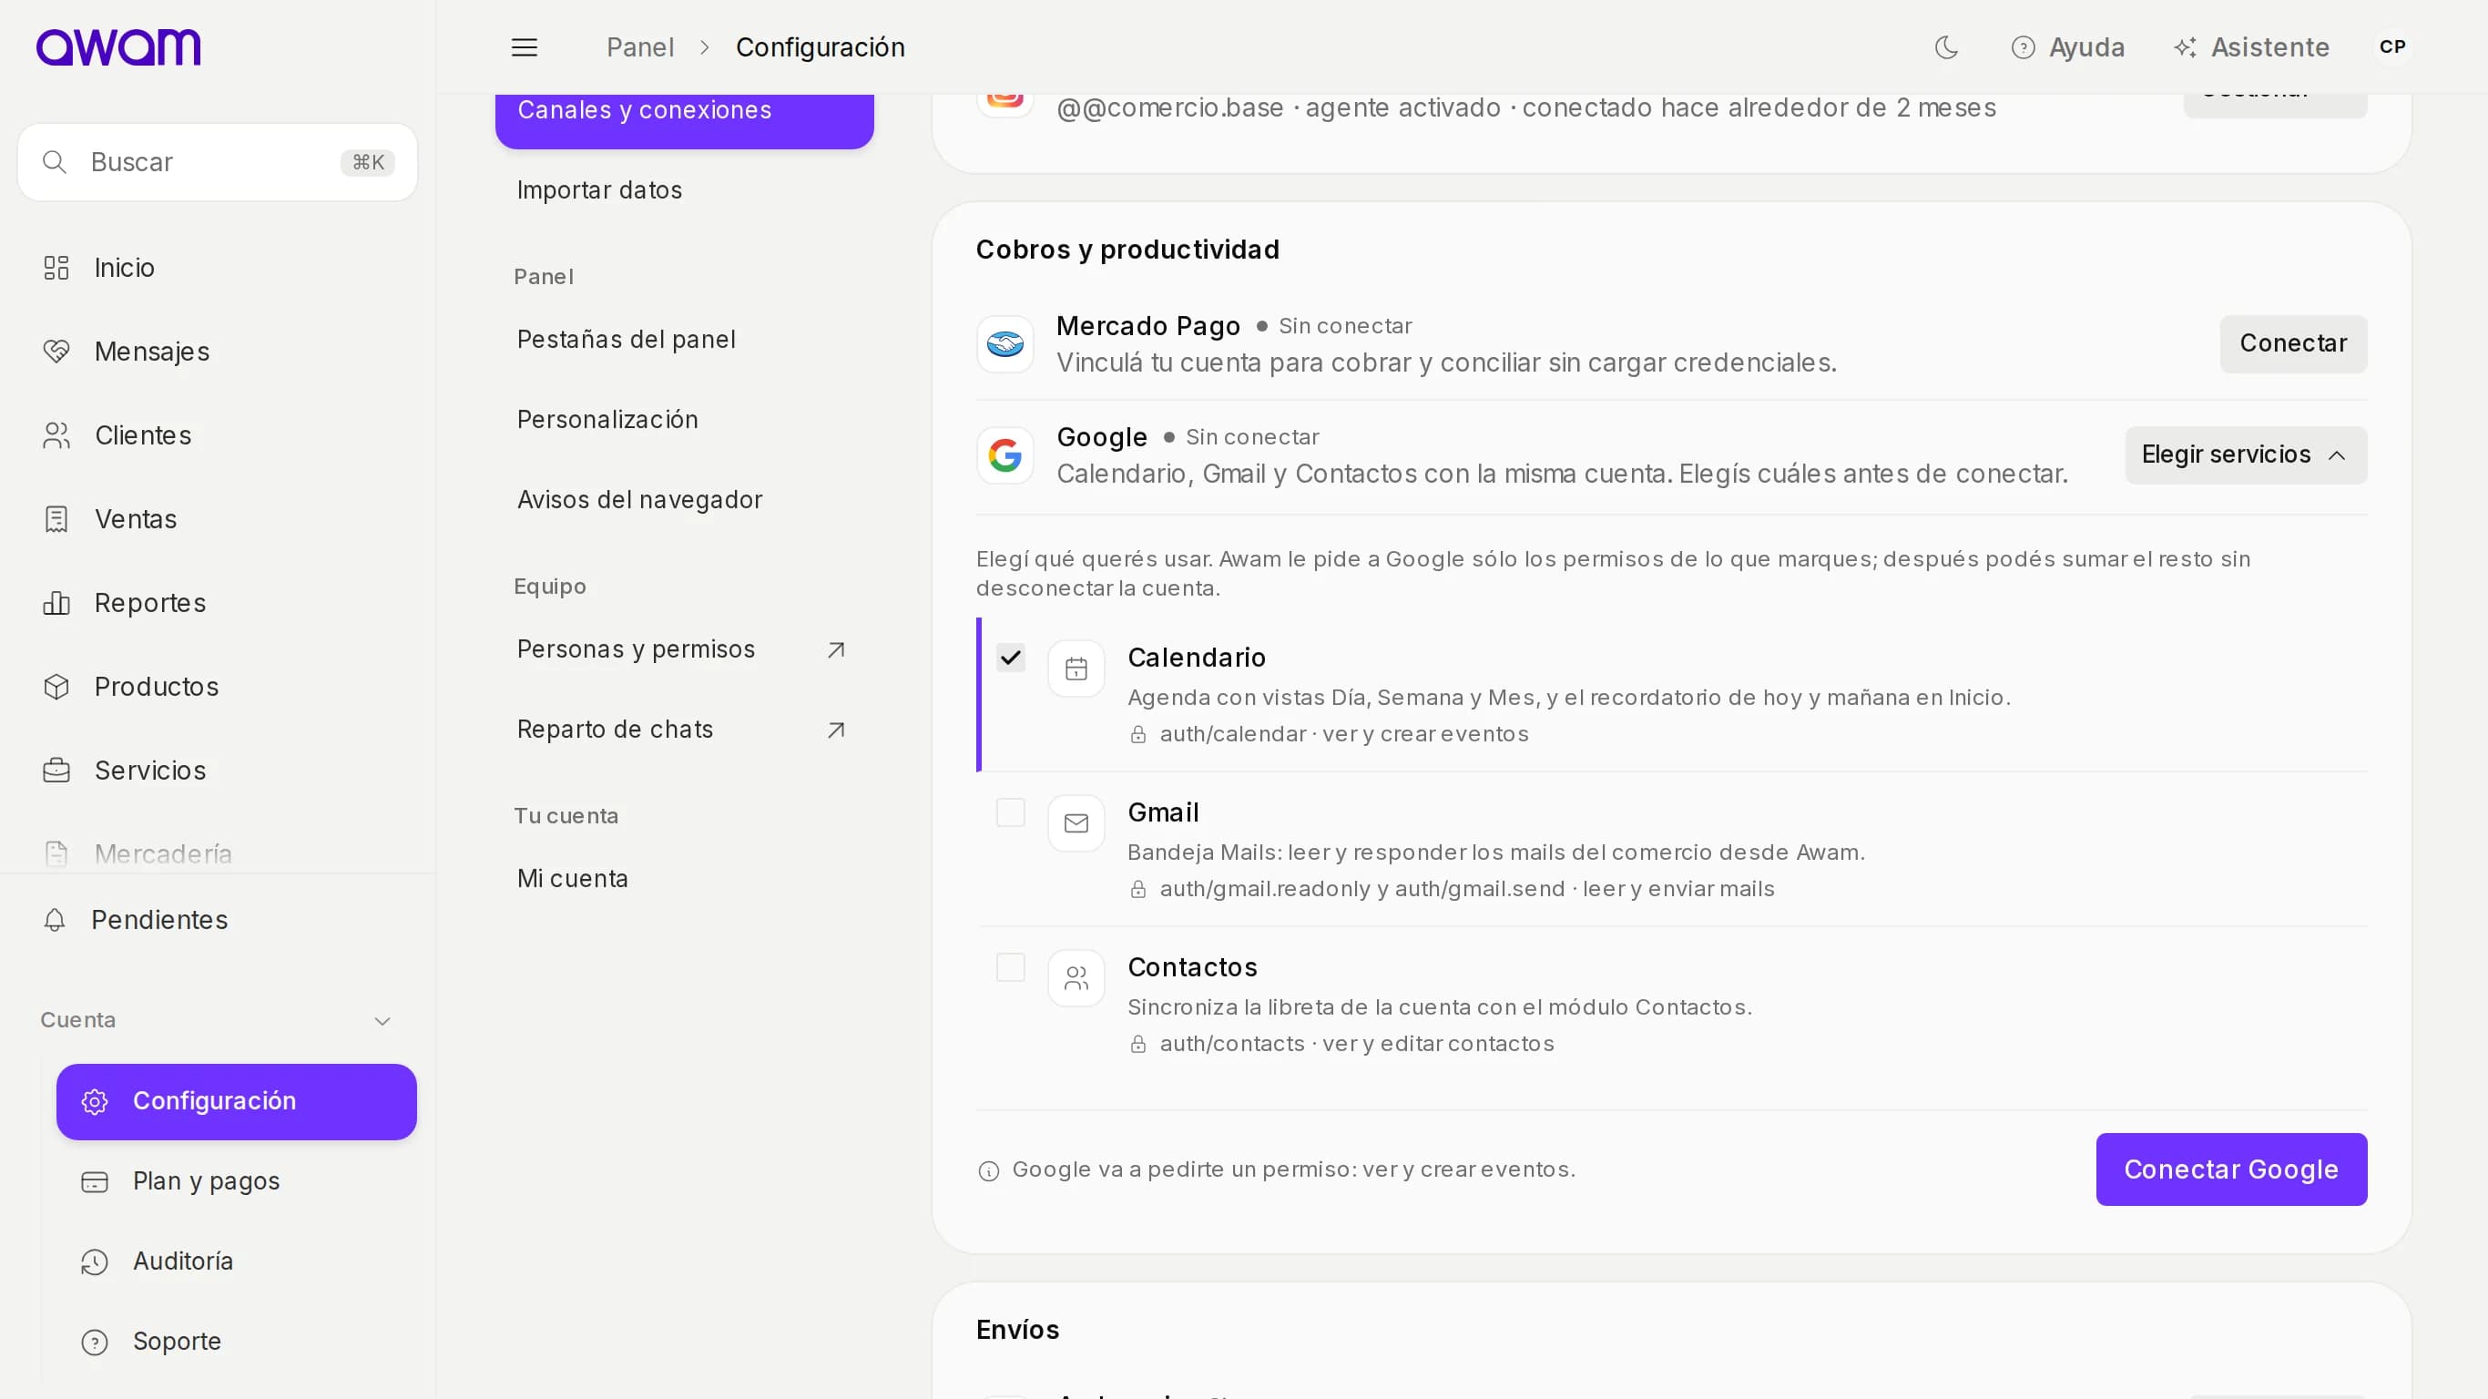Click the Soporte help circle icon
2488x1399 pixels.
tap(95, 1341)
